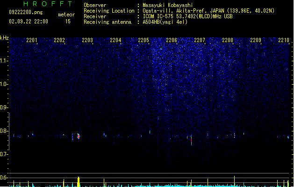The height and width of the screenshot is (187, 294).
Task: Click the Receiving Location label
Action: point(109,11)
